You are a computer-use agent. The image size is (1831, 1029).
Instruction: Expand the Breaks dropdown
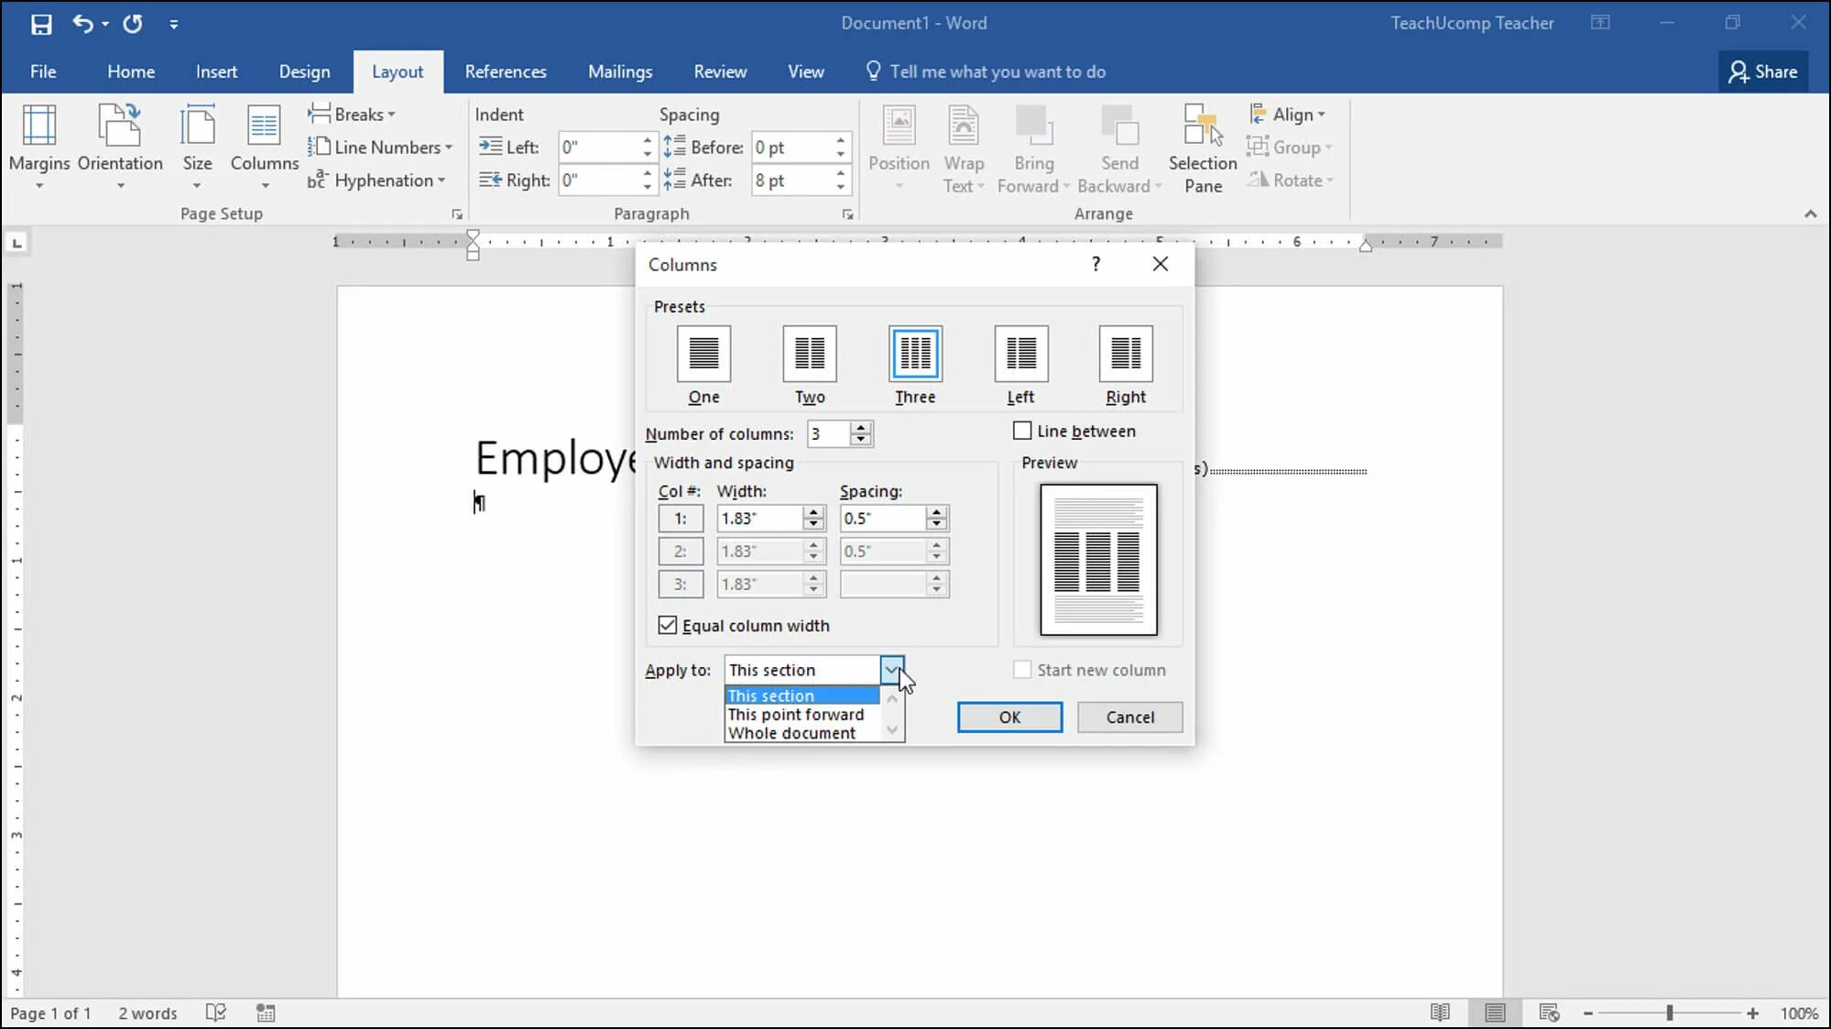click(357, 115)
